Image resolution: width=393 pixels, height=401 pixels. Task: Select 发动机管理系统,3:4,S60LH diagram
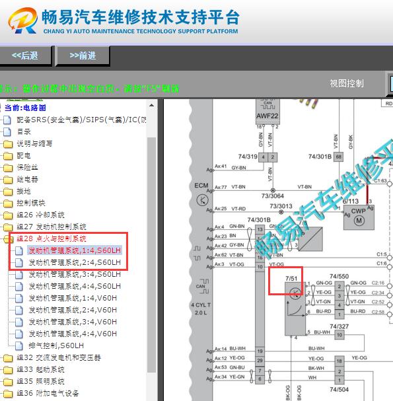point(75,274)
